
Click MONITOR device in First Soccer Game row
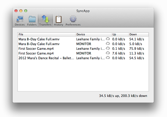84,53
